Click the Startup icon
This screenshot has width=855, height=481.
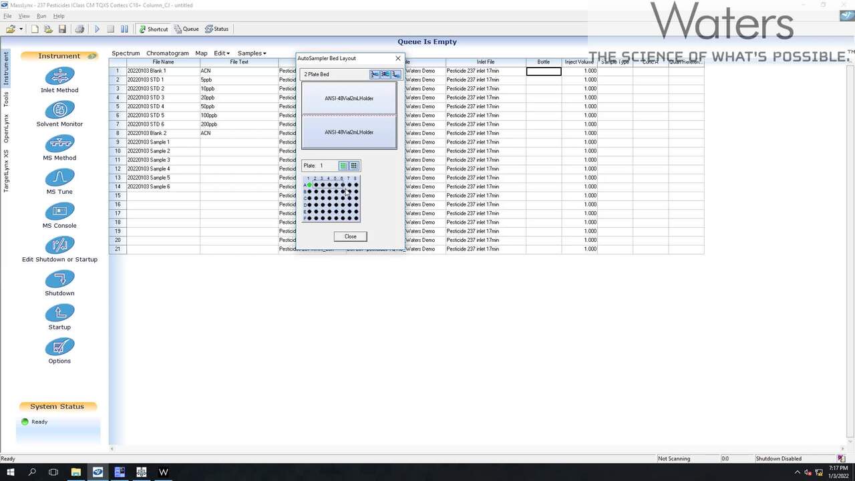tap(59, 313)
